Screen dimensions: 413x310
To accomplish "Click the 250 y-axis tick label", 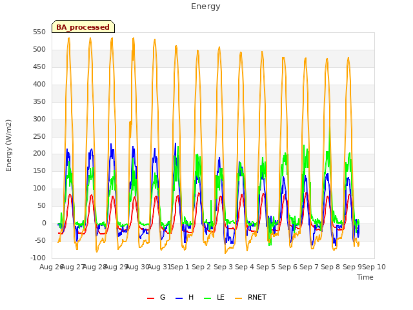I will pos(39,136).
